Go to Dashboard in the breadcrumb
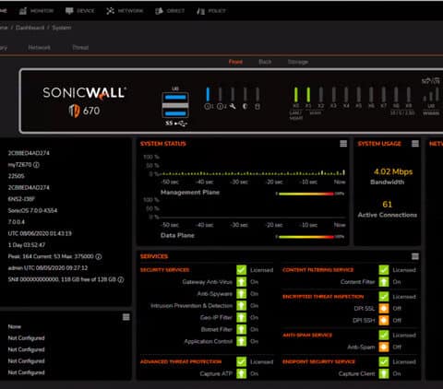Image resolution: width=443 pixels, height=389 pixels. [30, 28]
